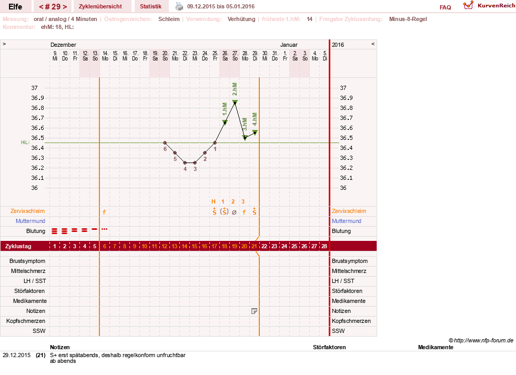Open the KurvenReich link

pos(496,6)
